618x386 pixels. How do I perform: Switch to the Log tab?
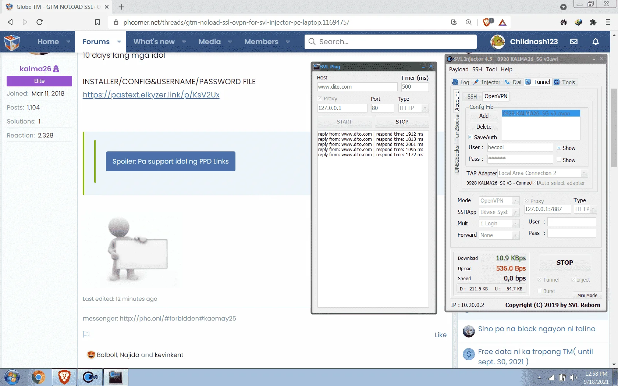[x=461, y=82]
